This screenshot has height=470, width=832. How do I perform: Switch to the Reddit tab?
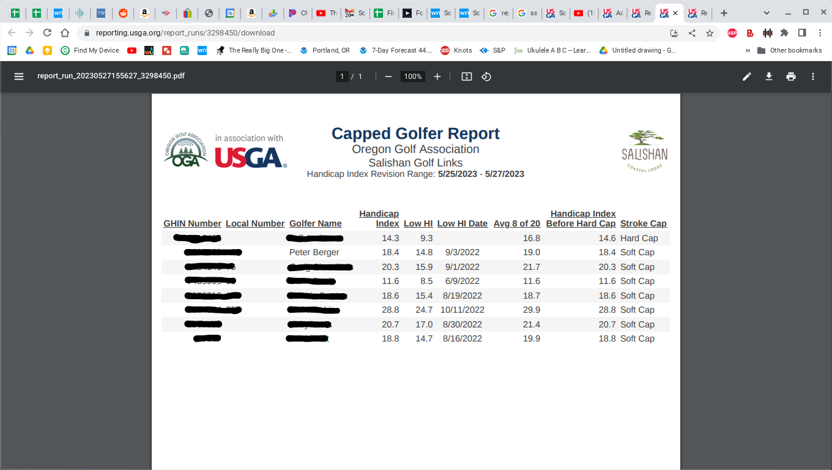pyautogui.click(x=123, y=13)
